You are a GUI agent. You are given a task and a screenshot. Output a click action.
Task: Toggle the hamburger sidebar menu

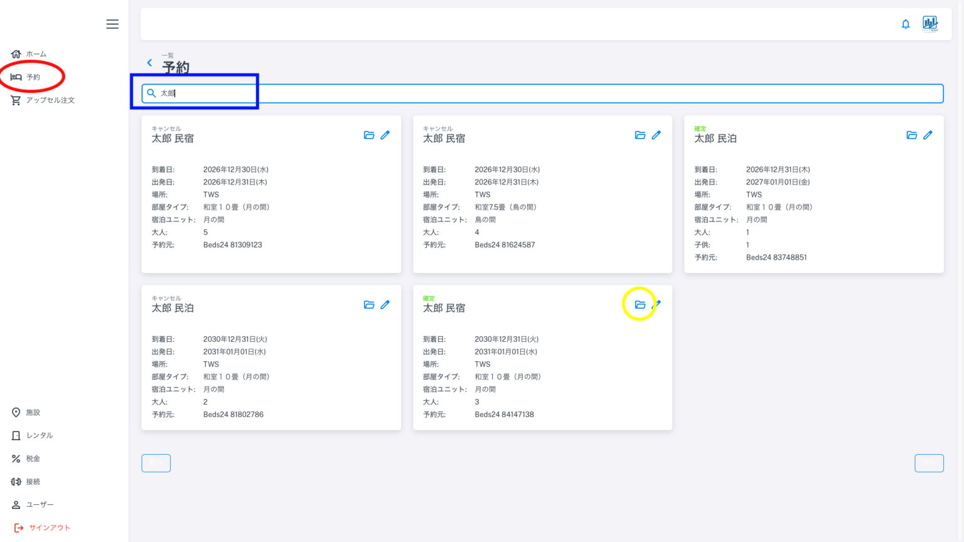click(112, 24)
